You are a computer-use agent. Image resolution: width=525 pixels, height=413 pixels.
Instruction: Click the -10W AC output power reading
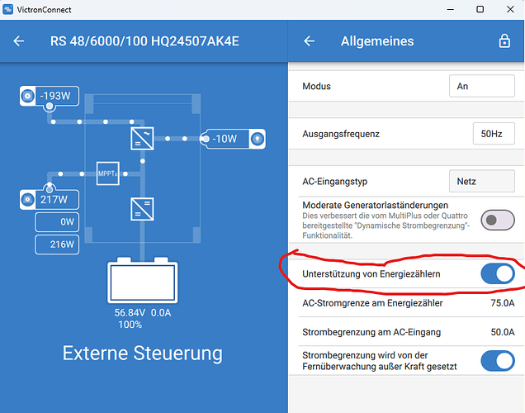[225, 139]
